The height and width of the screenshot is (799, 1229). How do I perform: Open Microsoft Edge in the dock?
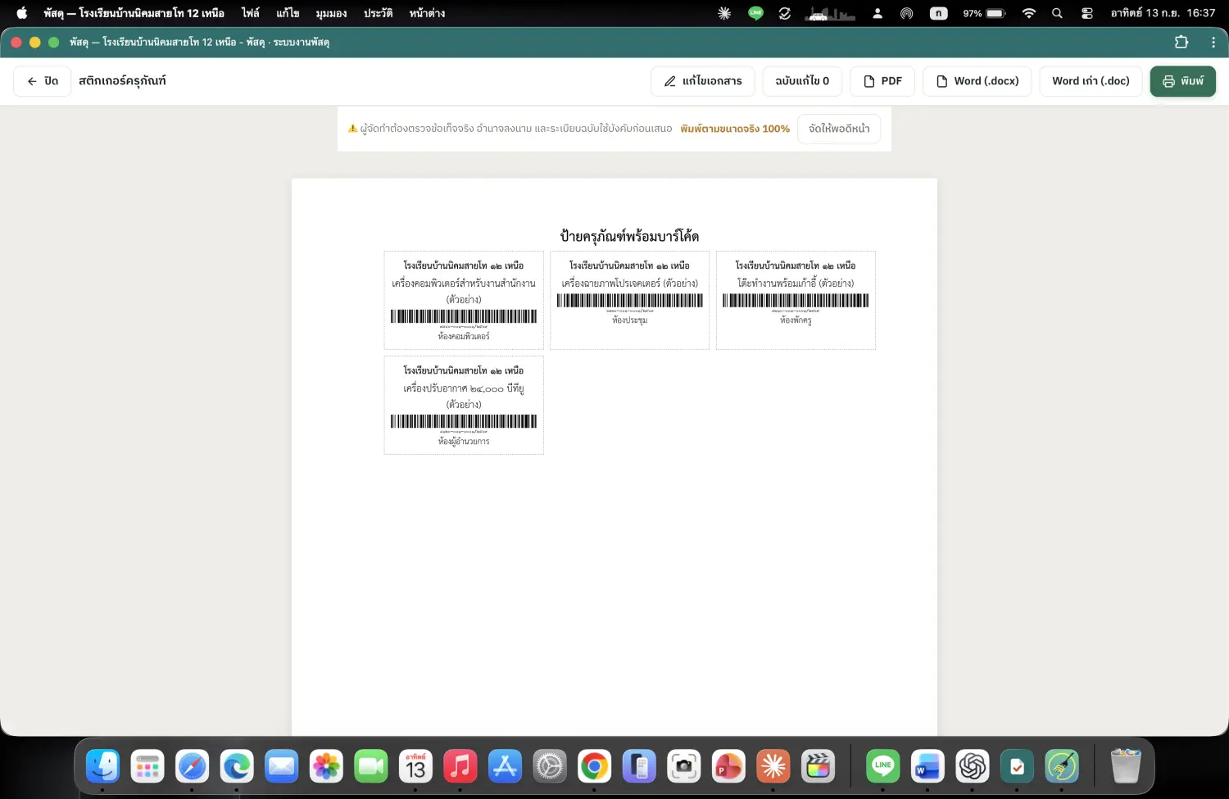click(237, 767)
